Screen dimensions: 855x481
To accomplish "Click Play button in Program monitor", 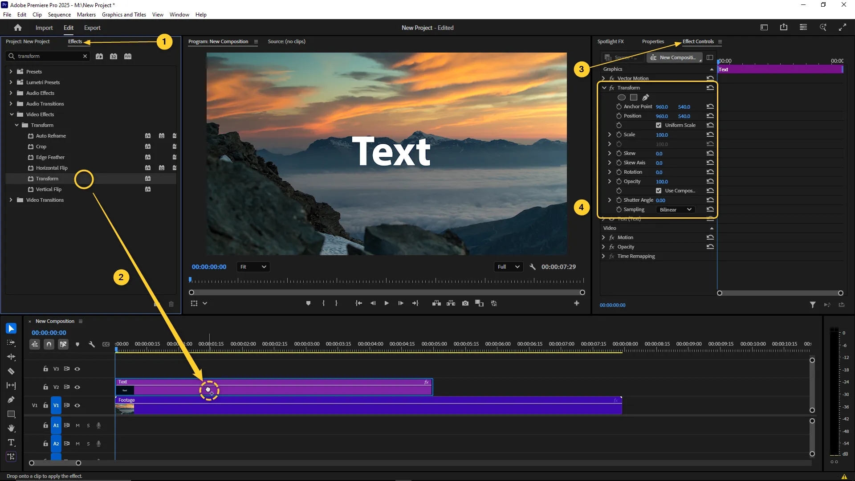I will coord(387,303).
